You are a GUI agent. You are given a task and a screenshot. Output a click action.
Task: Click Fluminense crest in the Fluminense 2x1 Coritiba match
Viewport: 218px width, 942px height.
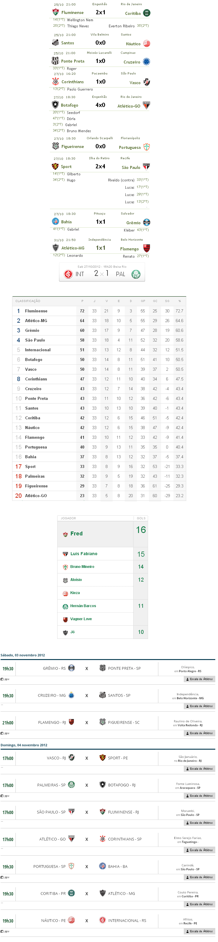55,12
